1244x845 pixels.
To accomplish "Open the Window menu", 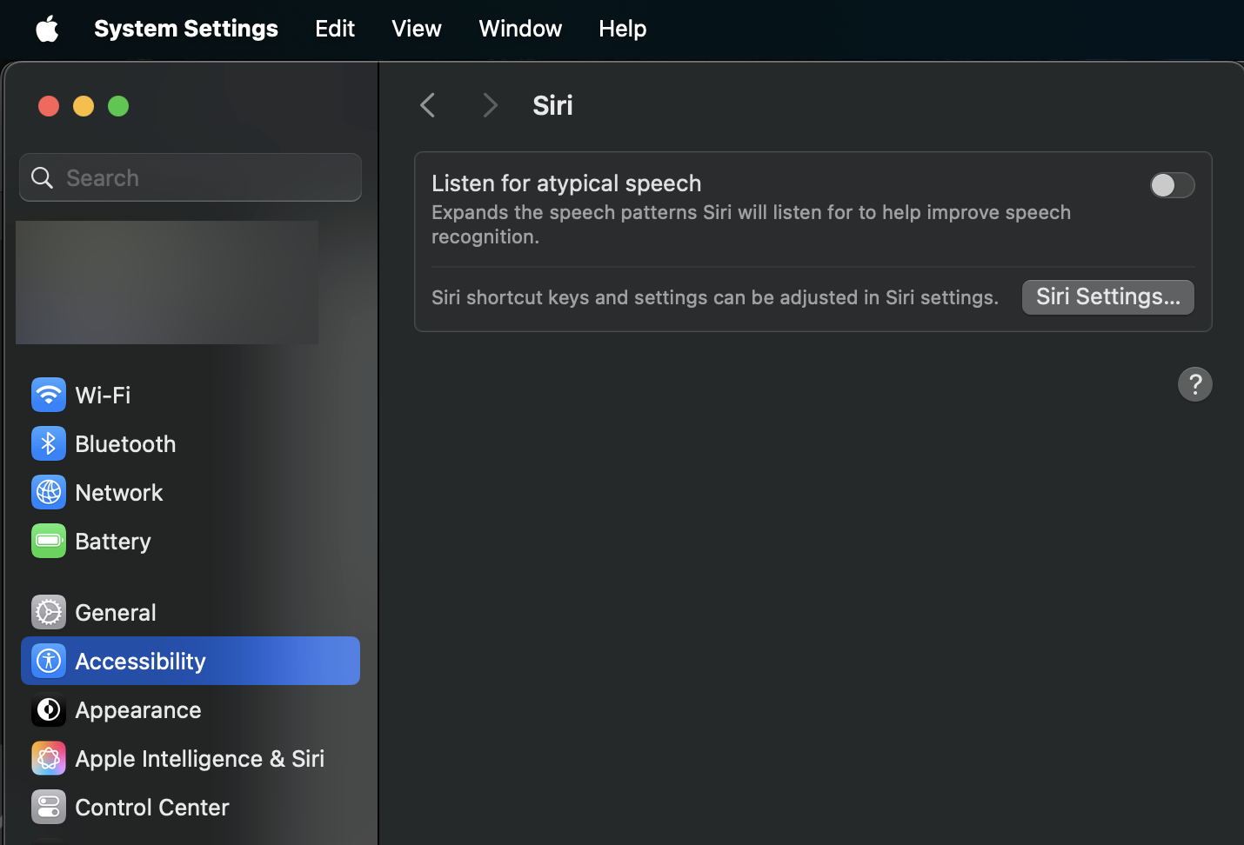I will [x=520, y=29].
